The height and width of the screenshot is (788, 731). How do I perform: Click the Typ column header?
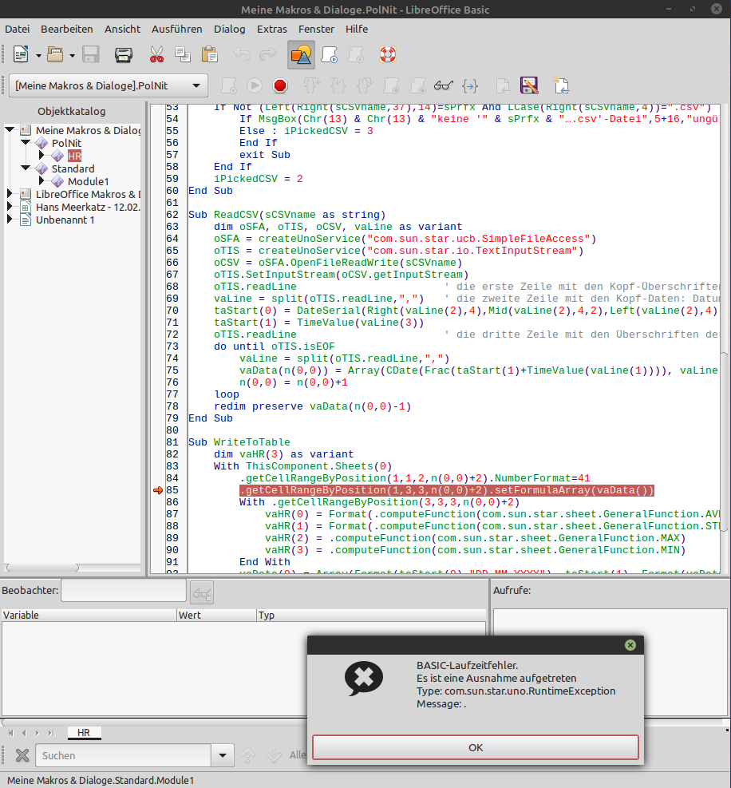pos(371,615)
